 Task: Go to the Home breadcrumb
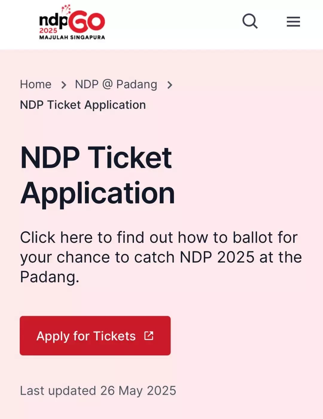(36, 84)
